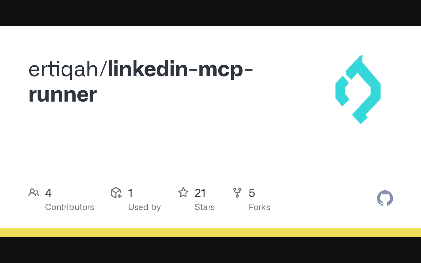Click the bold "linkedin-mcp-" repository title text

pos(180,70)
